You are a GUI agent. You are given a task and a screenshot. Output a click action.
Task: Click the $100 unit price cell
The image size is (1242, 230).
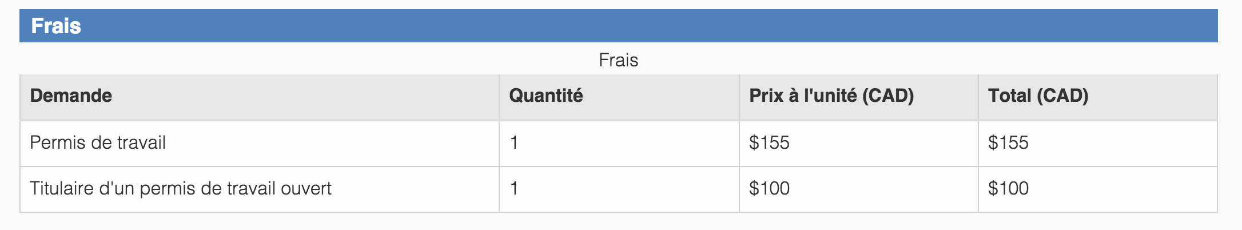pos(769,188)
